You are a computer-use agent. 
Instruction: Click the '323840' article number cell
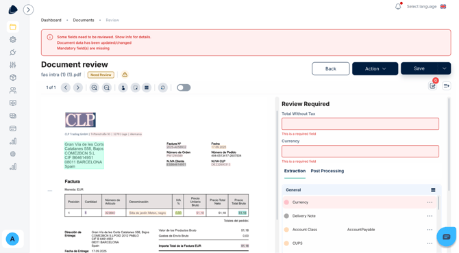click(x=110, y=213)
